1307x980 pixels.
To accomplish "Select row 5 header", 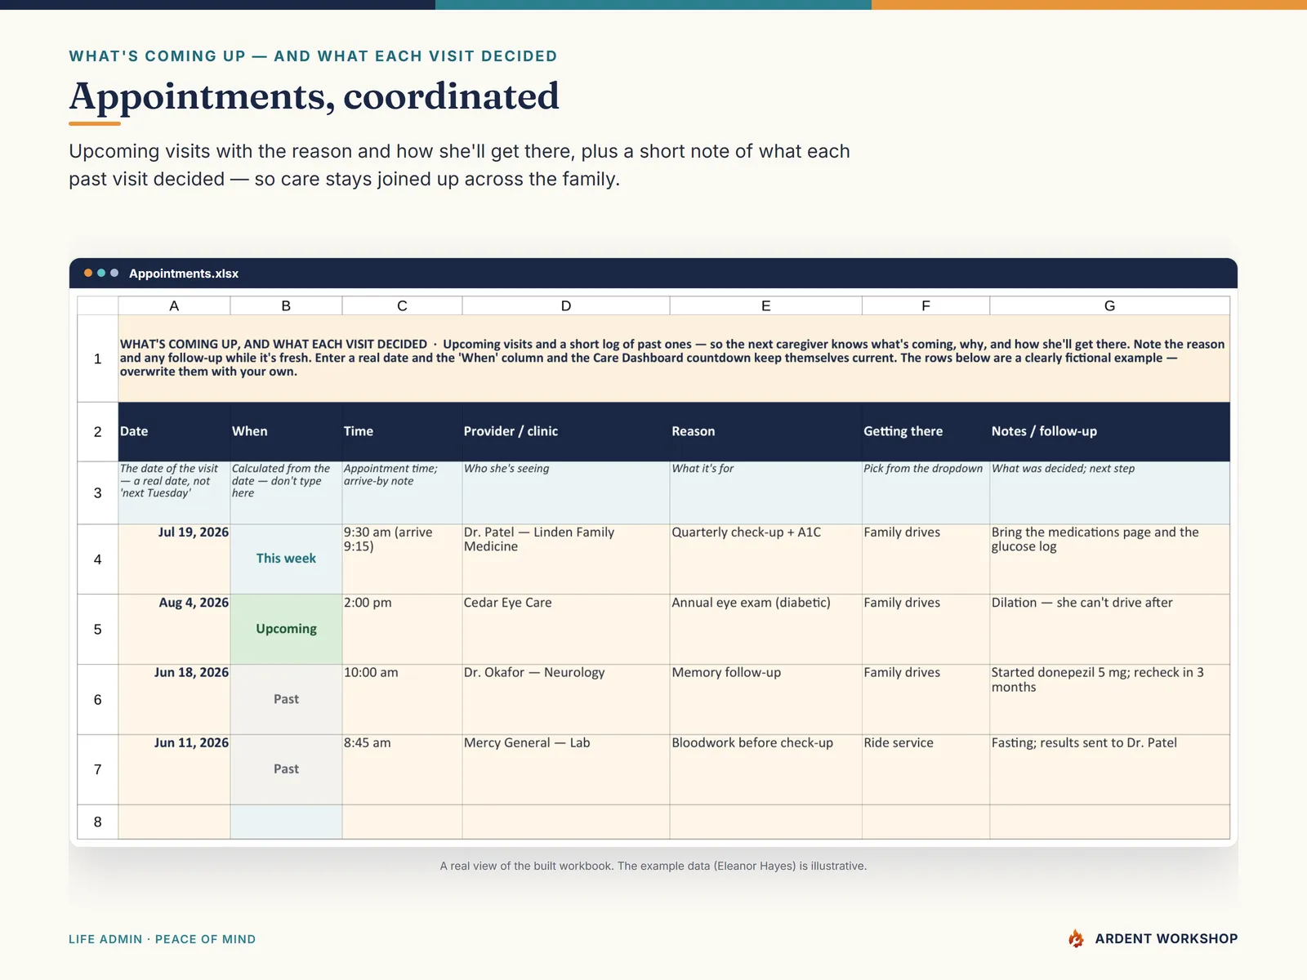I will tap(98, 630).
